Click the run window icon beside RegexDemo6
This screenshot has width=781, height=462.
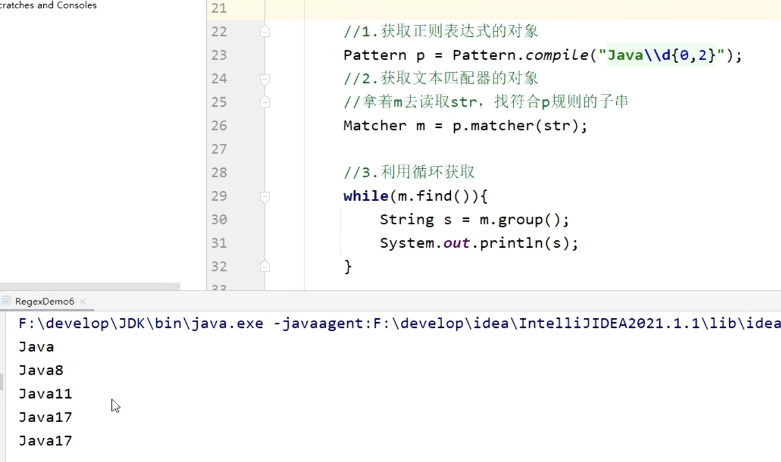click(6, 301)
